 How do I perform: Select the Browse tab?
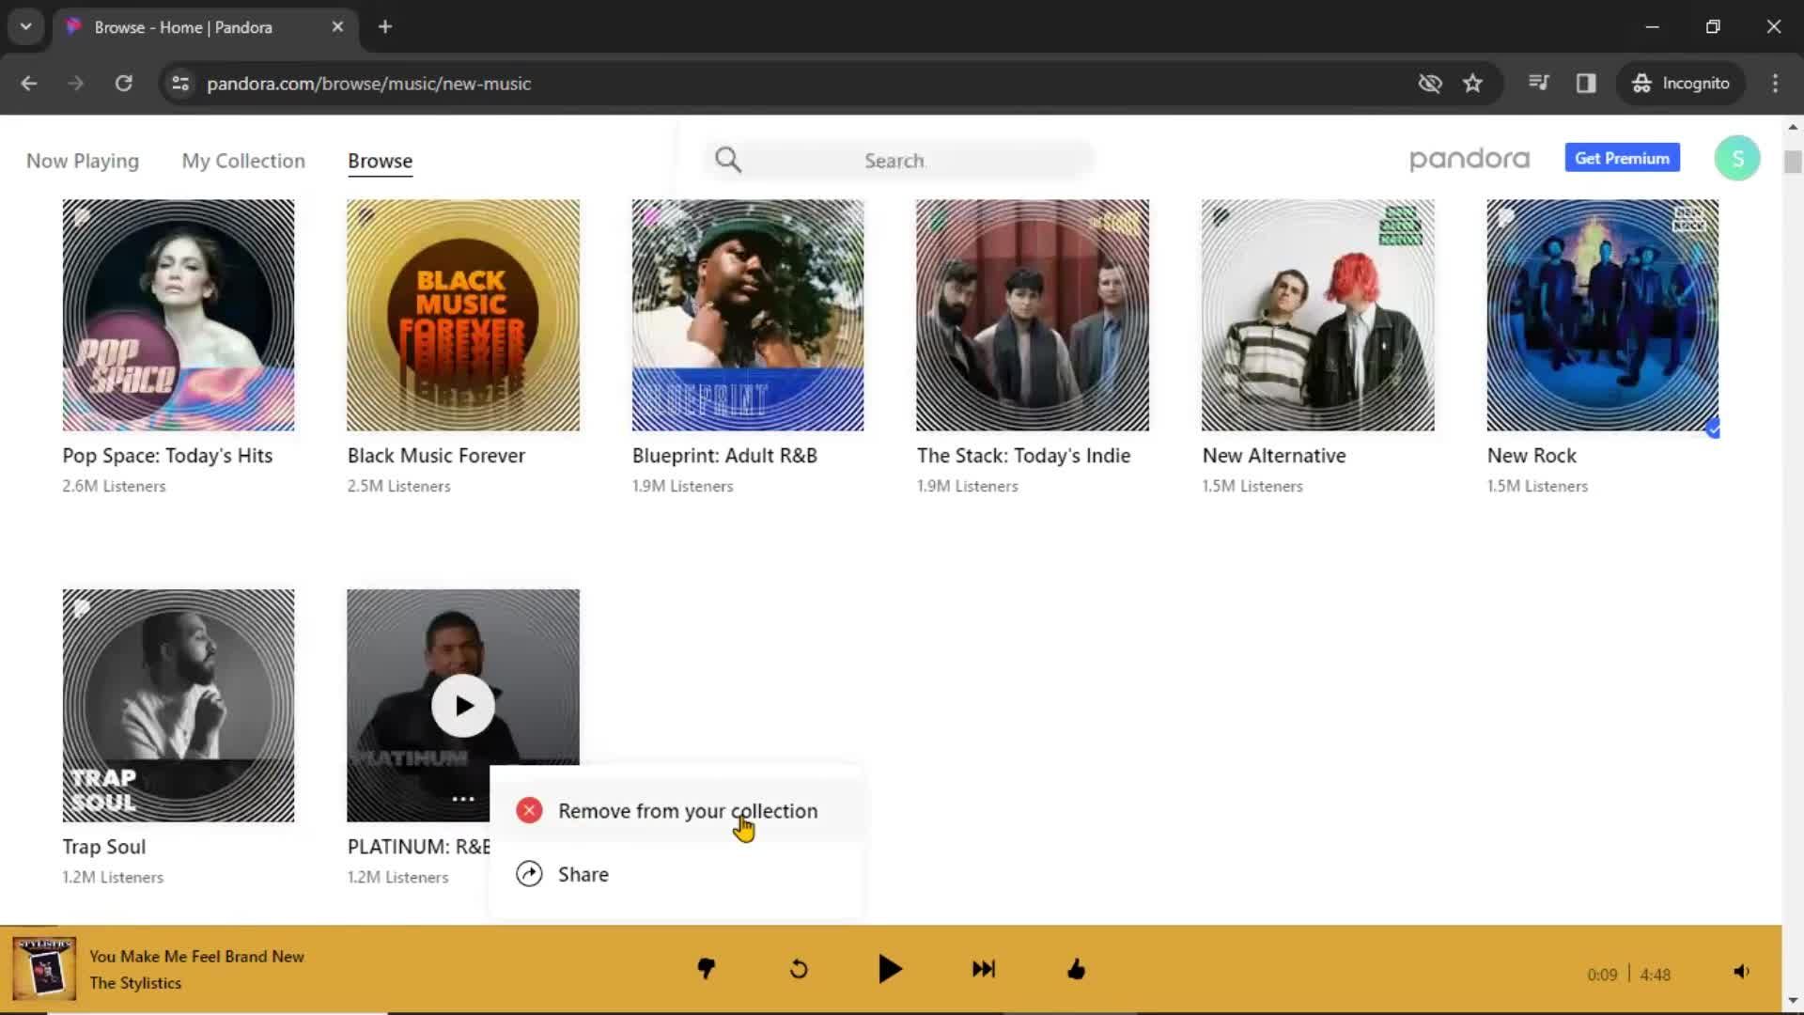(380, 161)
